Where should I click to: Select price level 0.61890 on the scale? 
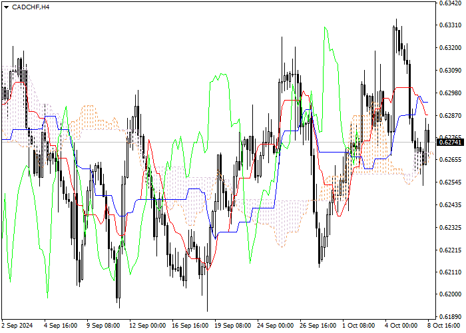[450, 316]
